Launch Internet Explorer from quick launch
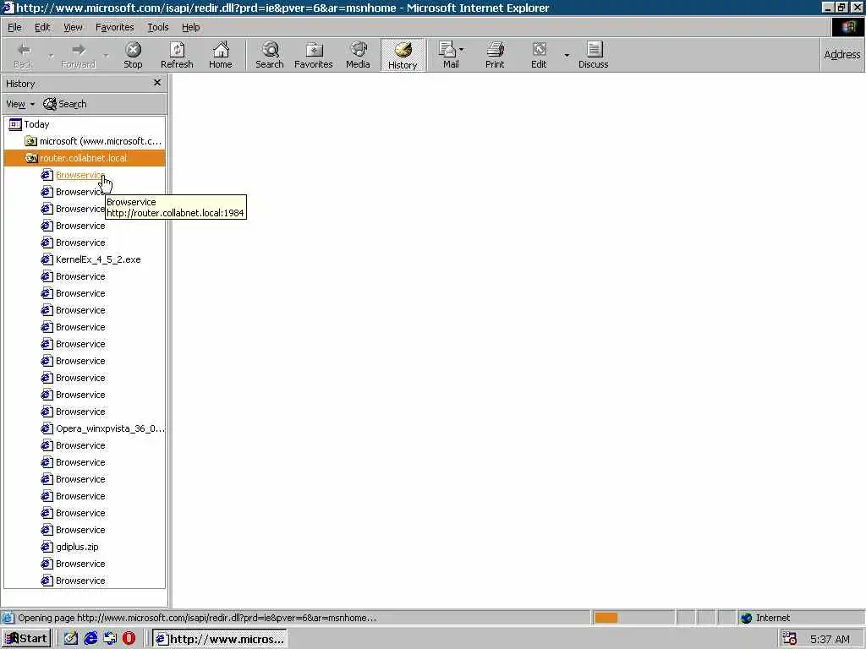 90,639
